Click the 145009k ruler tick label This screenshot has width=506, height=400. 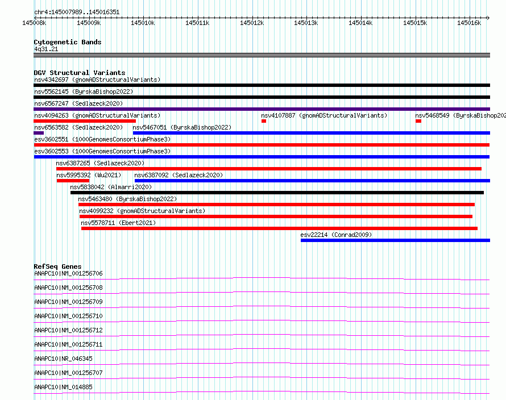point(89,23)
